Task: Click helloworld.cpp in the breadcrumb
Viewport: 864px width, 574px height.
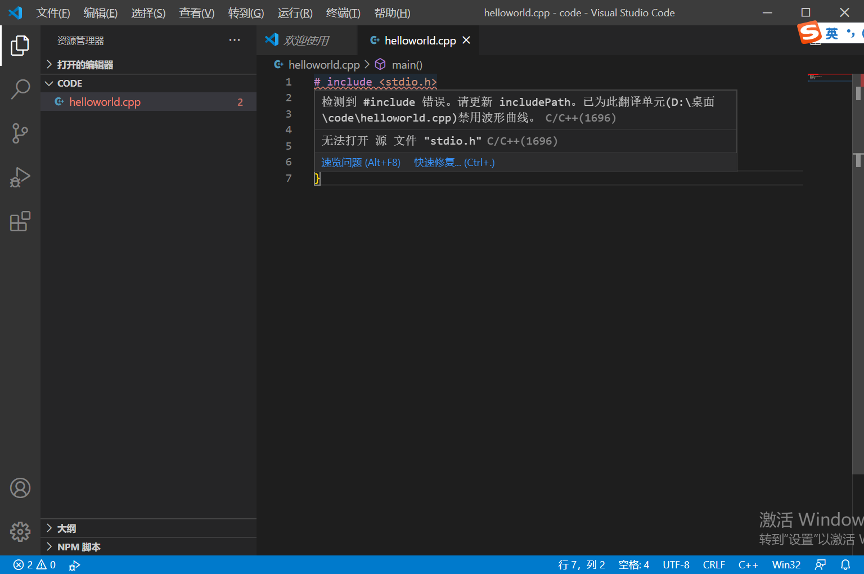Action: (x=324, y=65)
